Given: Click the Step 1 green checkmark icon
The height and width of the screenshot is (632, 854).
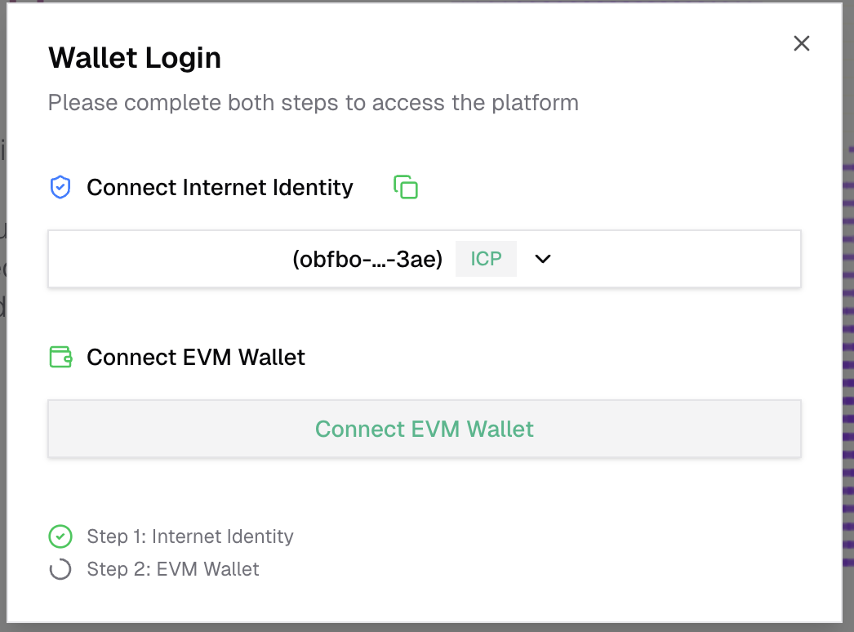Looking at the screenshot, I should 60,536.
